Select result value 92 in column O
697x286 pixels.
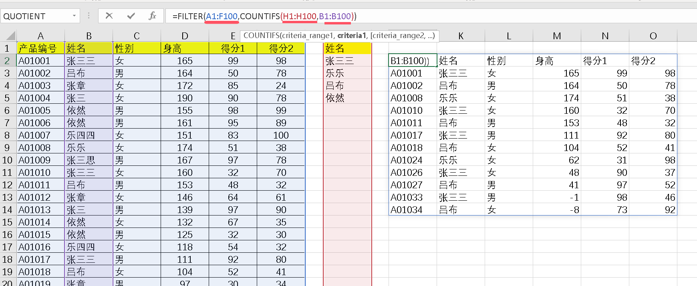(653, 209)
